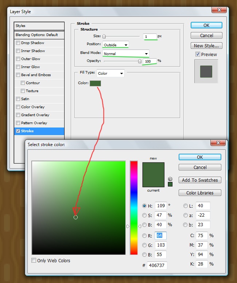Screen dimensions: 237x283
Task: Click the stroke Color swatch
Action: (95, 83)
